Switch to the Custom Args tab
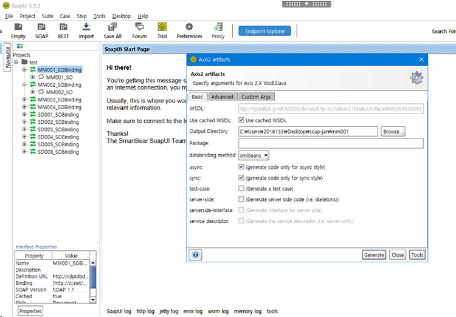The width and height of the screenshot is (456, 317). coord(256,97)
